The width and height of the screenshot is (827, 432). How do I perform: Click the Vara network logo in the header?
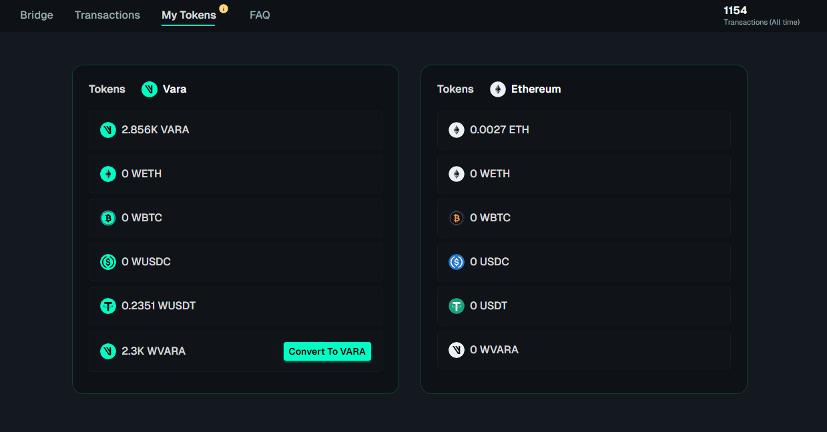150,89
